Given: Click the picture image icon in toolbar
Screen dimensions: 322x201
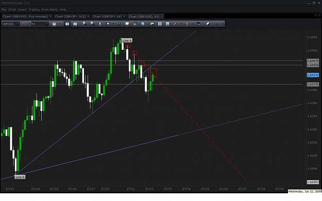Looking at the screenshot, I should point(167,24).
